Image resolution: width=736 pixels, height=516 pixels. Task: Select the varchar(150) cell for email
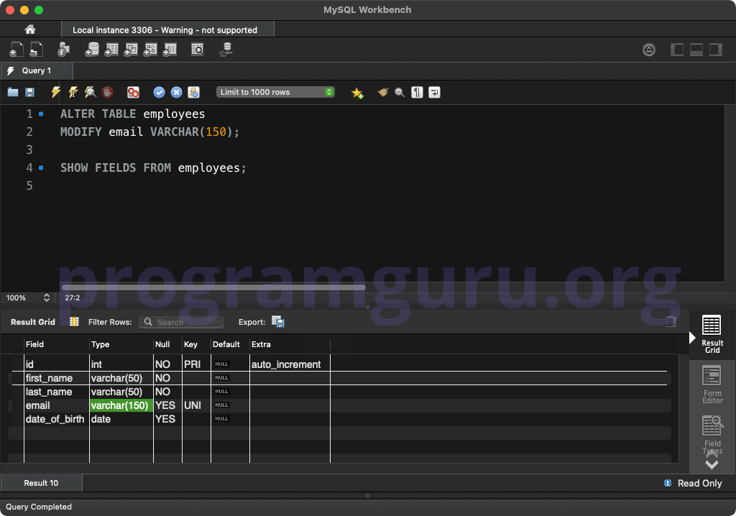(121, 405)
